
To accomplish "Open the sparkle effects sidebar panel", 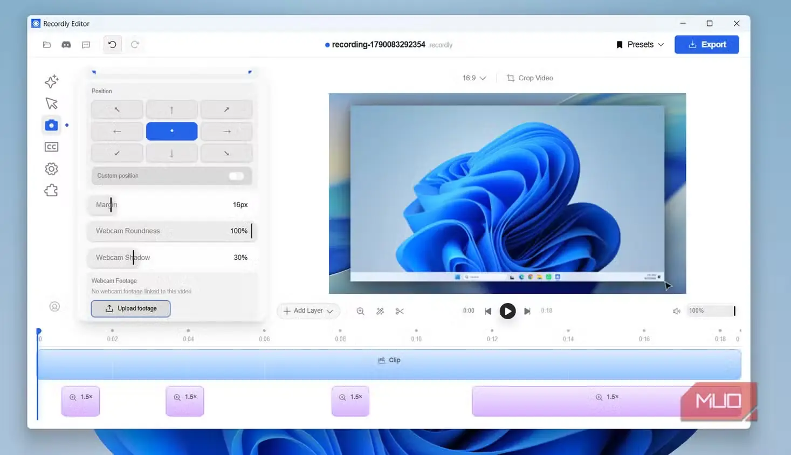I will 51,81.
